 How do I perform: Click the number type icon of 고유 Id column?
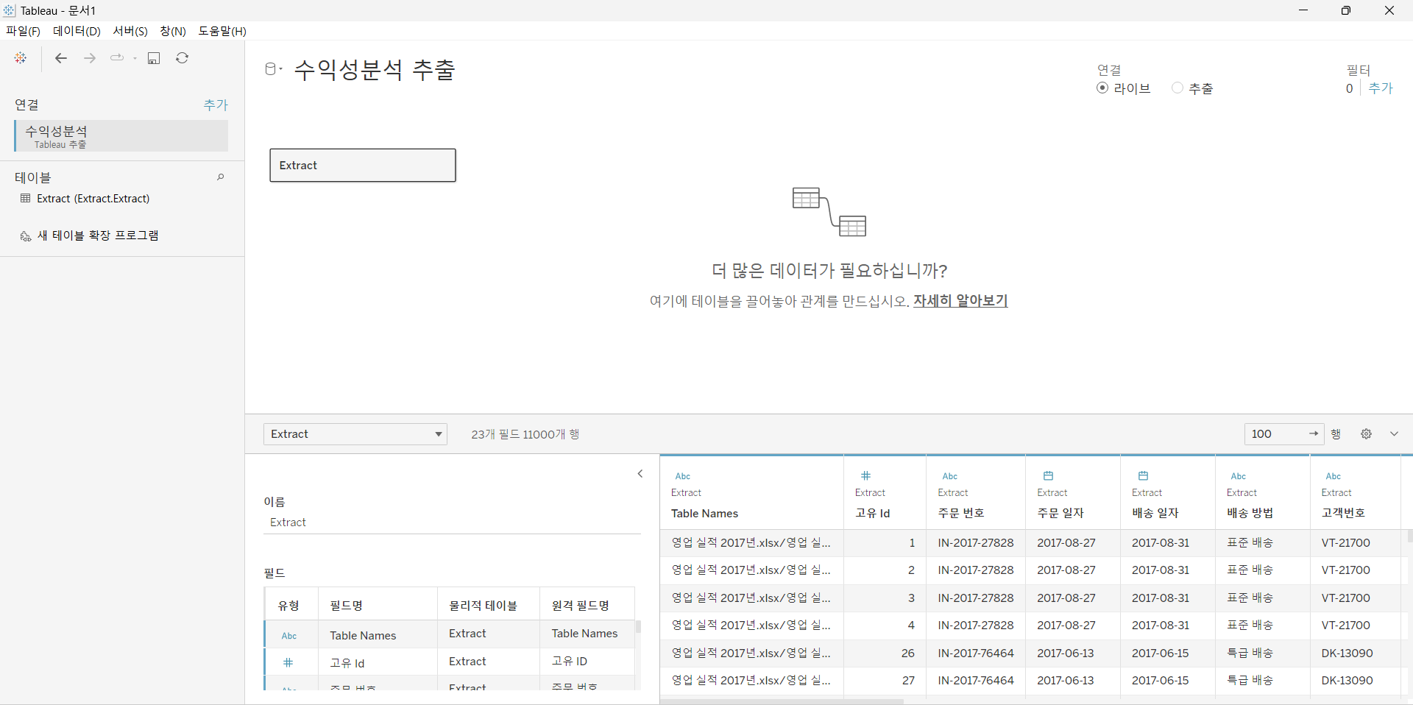[866, 475]
